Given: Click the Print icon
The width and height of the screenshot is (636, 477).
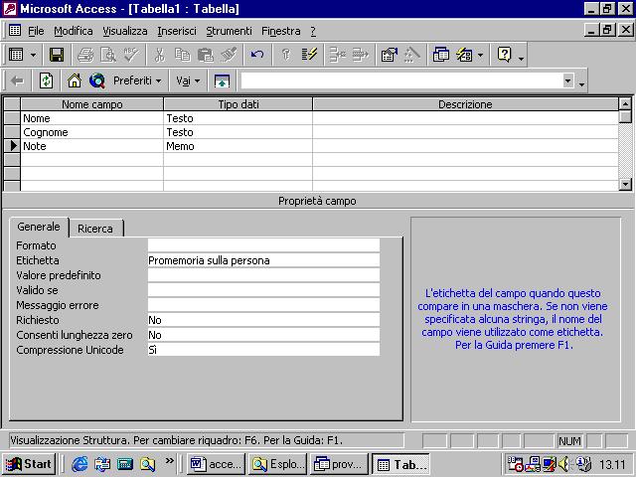Looking at the screenshot, I should coord(85,55).
